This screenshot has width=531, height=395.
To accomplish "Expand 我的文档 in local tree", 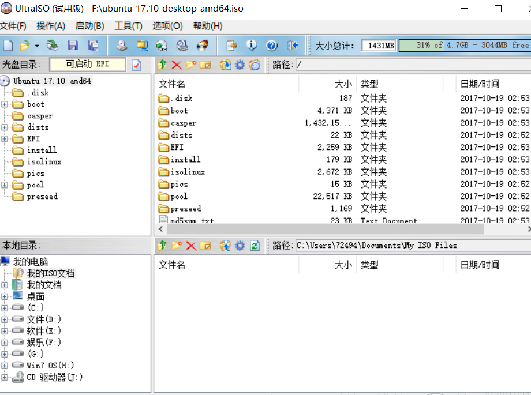I will [x=5, y=285].
